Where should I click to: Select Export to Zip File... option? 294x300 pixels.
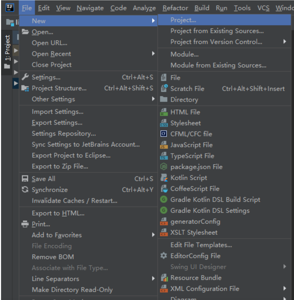pos(60,166)
